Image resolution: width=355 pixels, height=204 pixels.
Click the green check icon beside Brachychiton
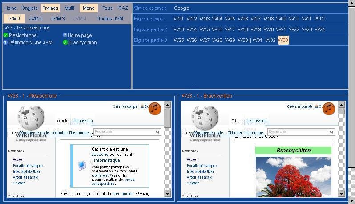click(x=65, y=42)
